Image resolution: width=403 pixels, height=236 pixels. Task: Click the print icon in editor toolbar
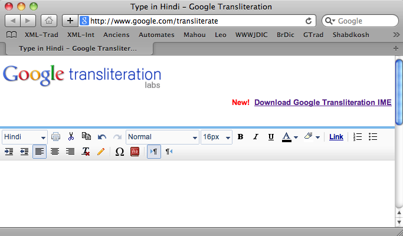(x=56, y=137)
